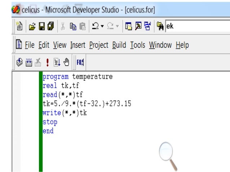Click the Redo arrow icon
The width and height of the screenshot is (230, 172).
[110, 26]
